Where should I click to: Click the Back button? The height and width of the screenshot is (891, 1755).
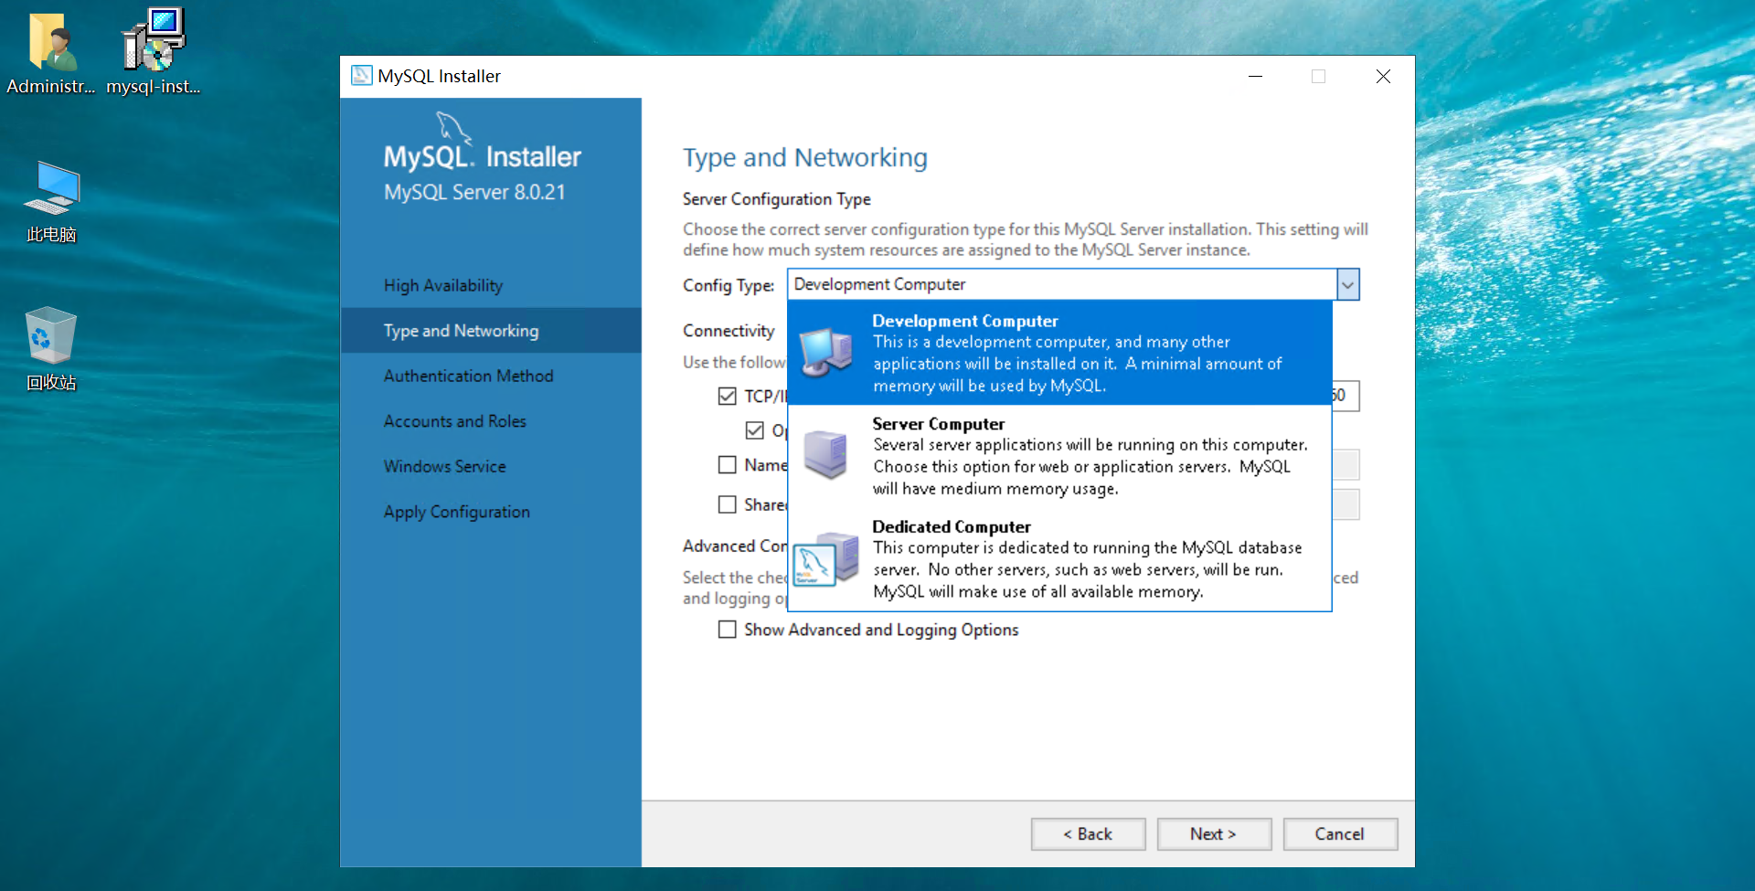[1088, 834]
